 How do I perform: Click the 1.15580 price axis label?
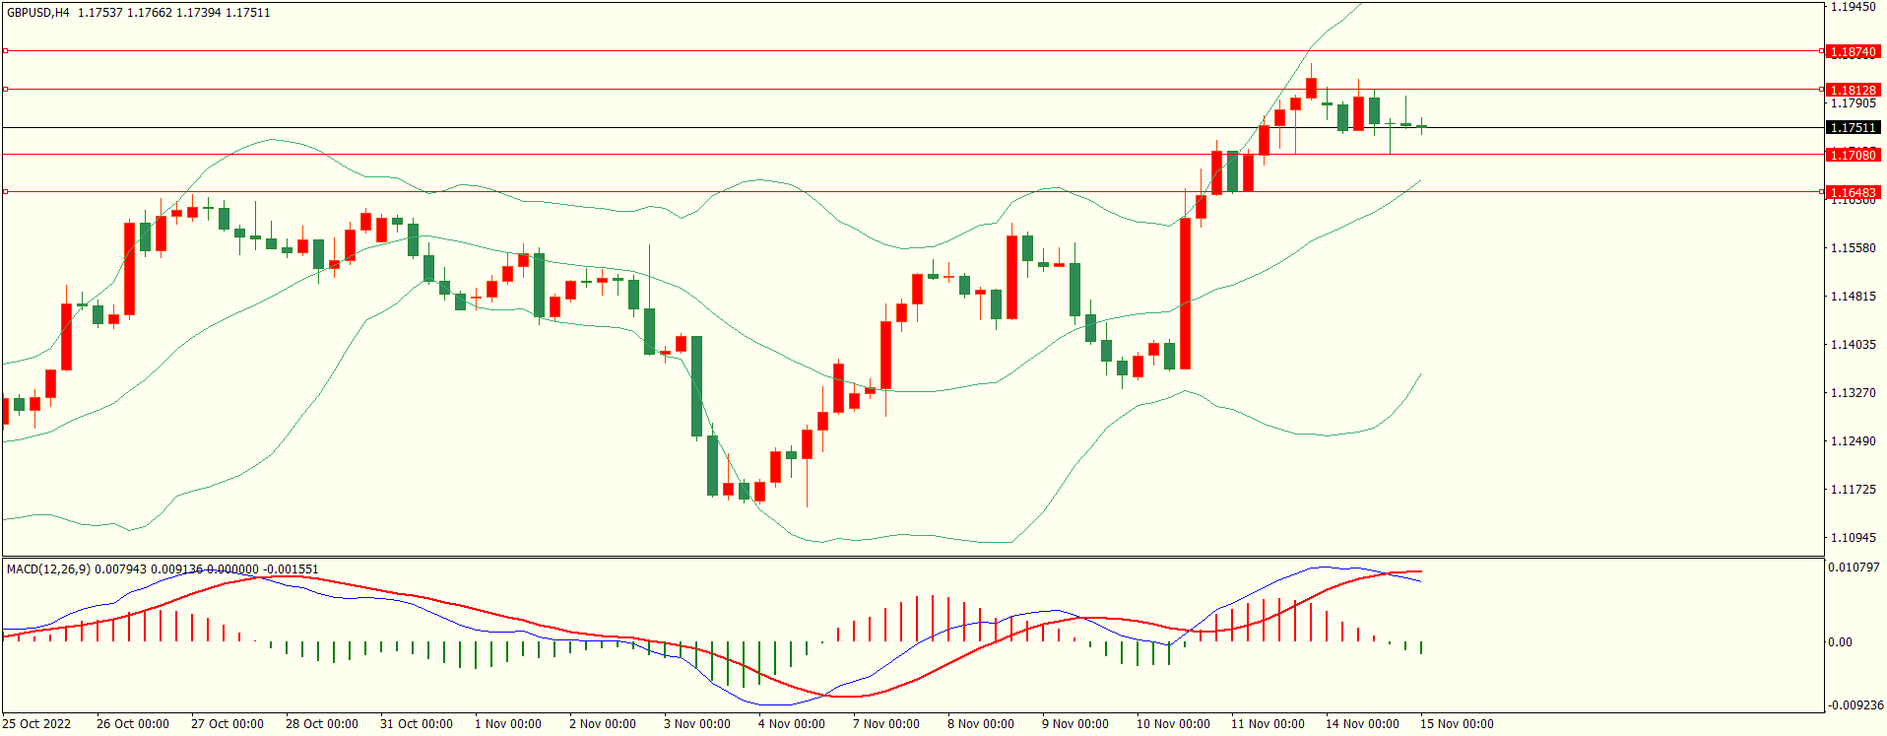(x=1853, y=248)
